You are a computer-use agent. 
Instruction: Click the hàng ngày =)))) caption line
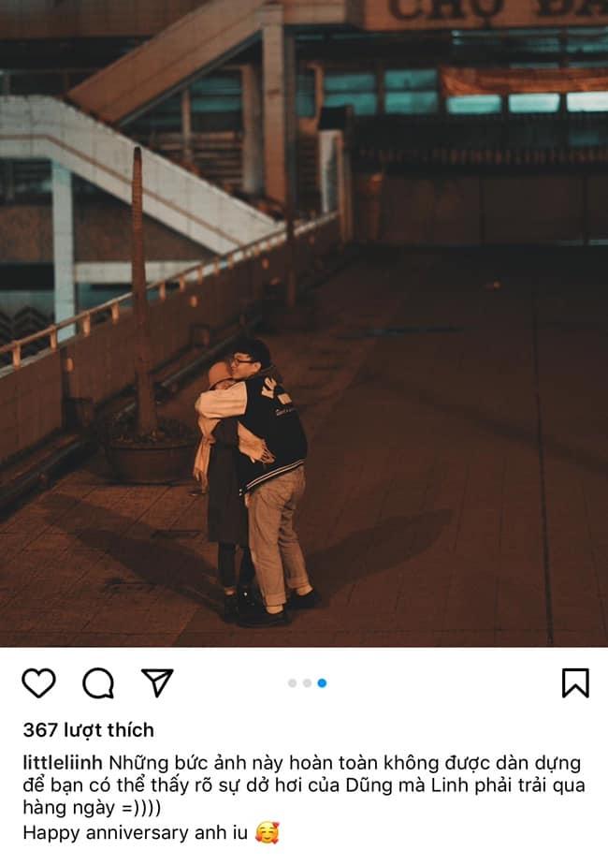click(x=92, y=808)
